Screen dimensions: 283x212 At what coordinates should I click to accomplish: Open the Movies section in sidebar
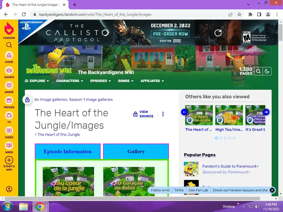tap(9, 103)
